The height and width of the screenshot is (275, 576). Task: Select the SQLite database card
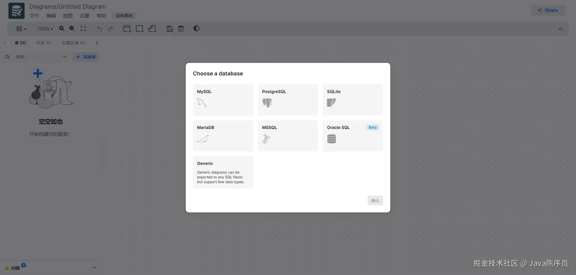coord(353,100)
